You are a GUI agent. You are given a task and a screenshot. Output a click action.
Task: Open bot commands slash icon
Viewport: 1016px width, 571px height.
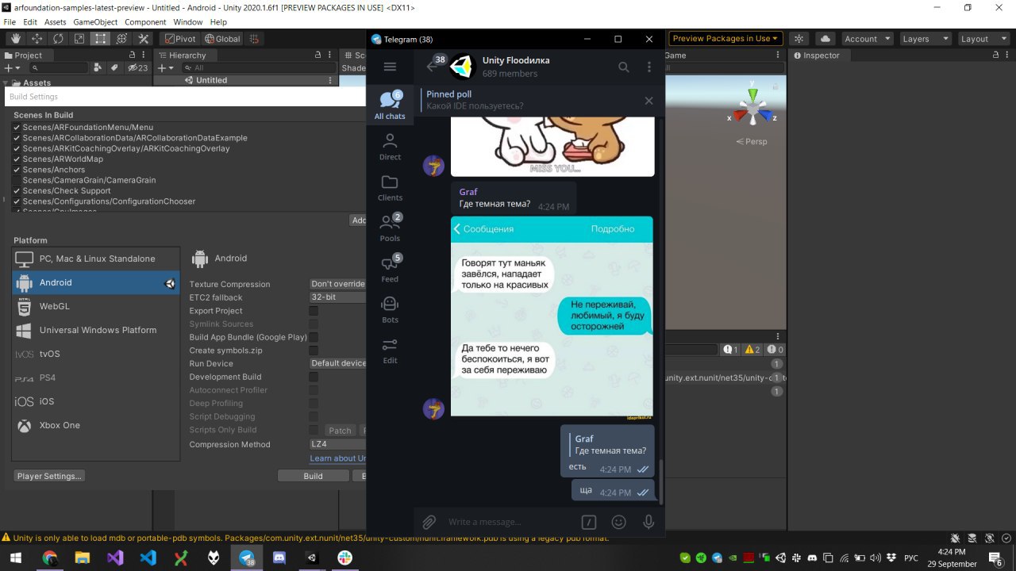click(589, 522)
